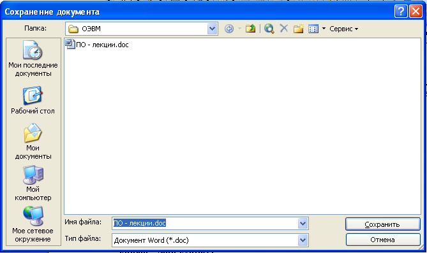Viewport: 427px width, 253px height.
Task: Click the Имя файла input field
Action: [x=205, y=223]
